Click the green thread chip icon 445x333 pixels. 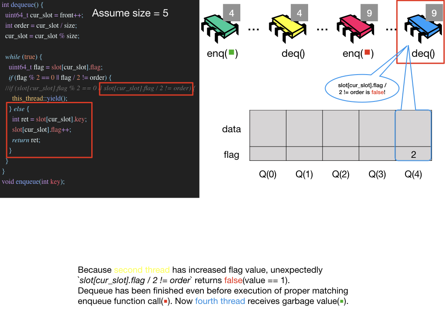click(x=220, y=28)
